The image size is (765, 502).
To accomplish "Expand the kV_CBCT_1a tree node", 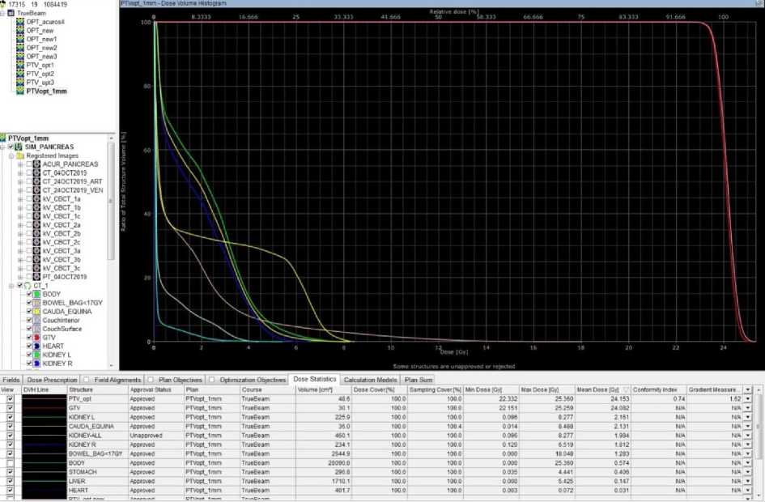I will 21,198.
